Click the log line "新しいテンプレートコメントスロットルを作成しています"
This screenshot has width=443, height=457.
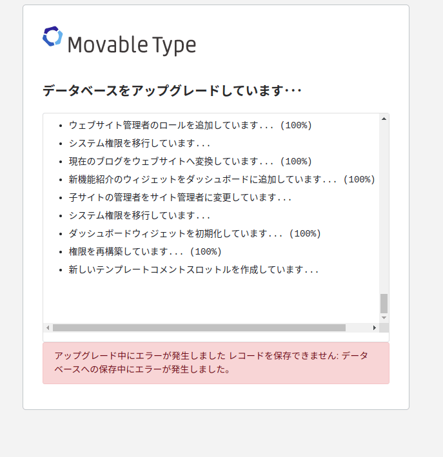pos(193,270)
